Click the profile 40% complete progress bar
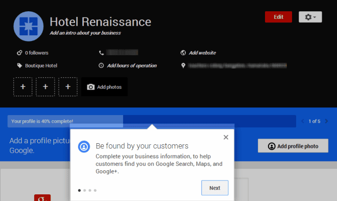 click(152, 121)
